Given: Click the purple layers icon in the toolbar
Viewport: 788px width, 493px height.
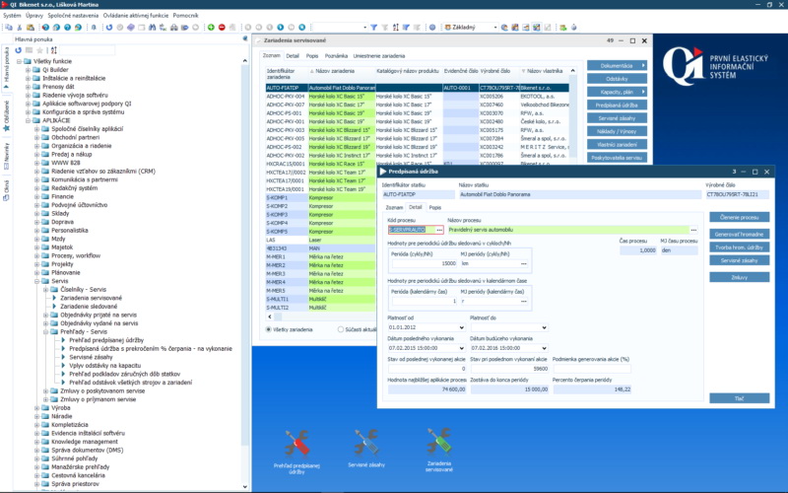Looking at the screenshot, I should coord(131,28).
